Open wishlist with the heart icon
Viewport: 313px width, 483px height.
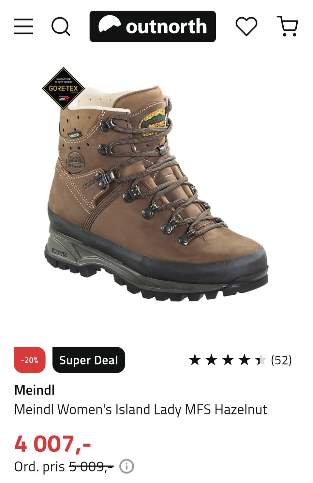point(246,26)
